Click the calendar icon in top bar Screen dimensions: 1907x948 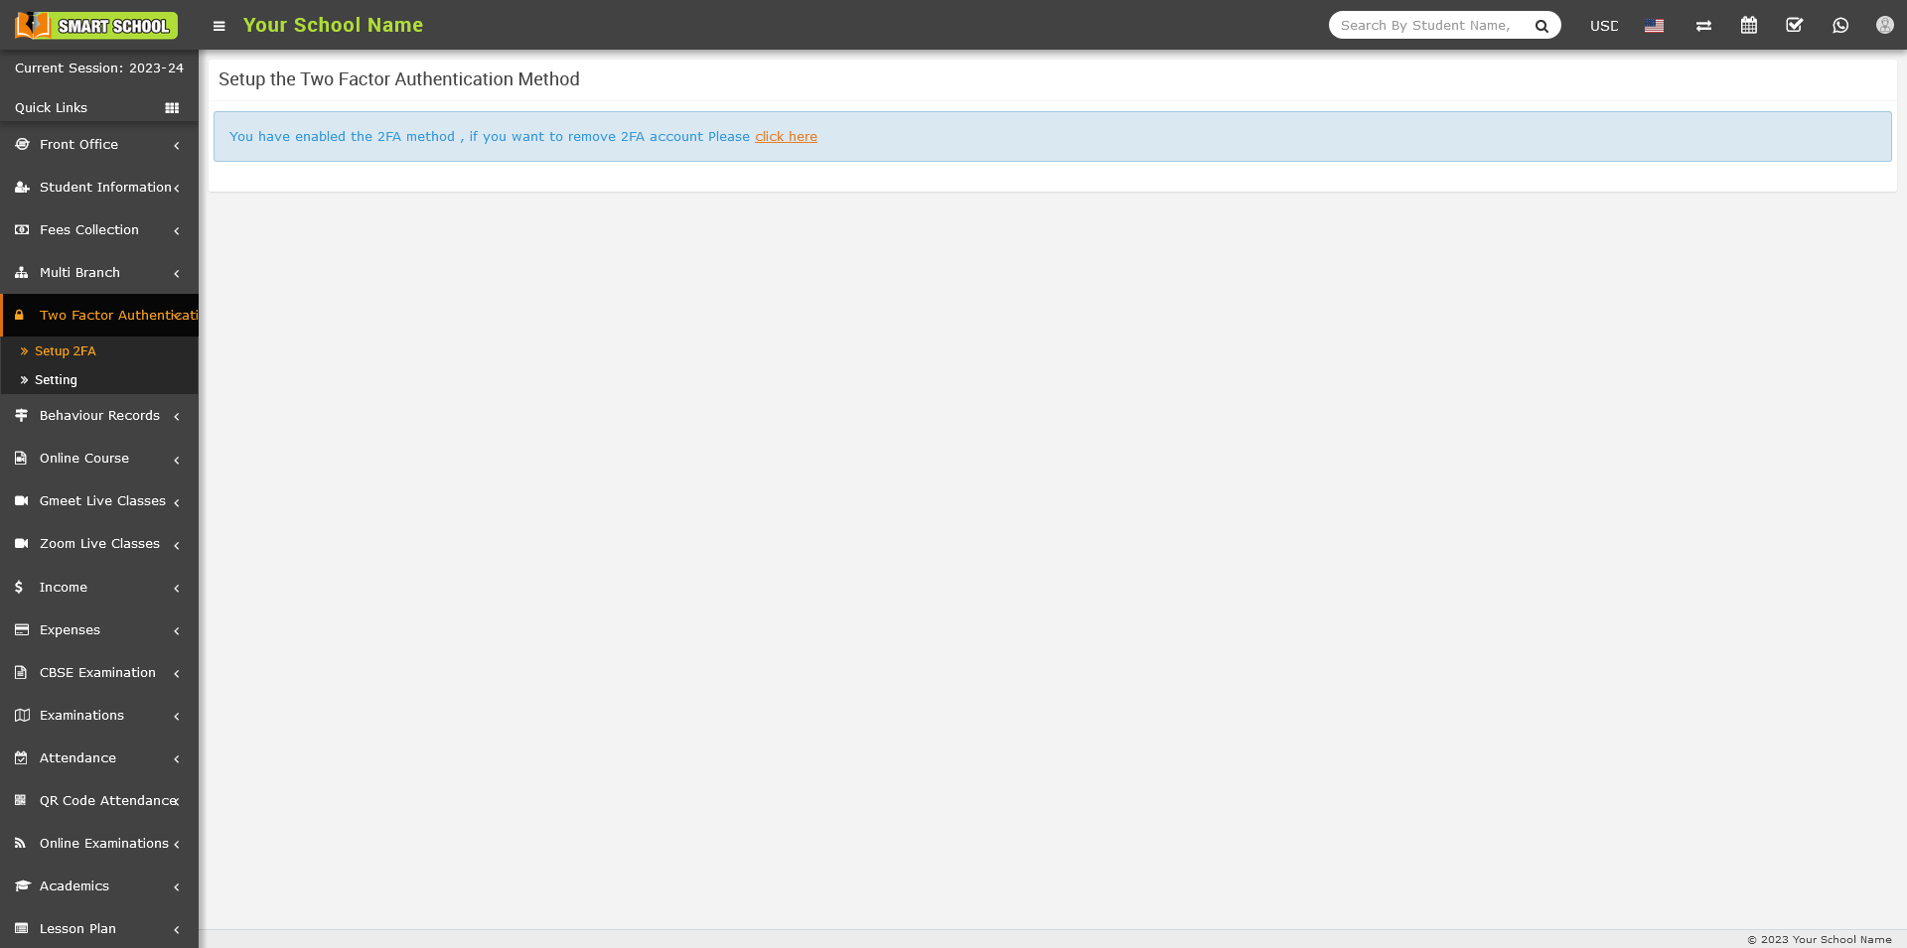pyautogui.click(x=1748, y=26)
